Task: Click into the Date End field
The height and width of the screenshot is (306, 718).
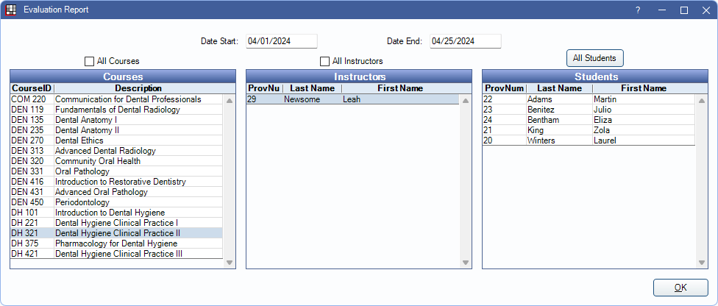Action: click(465, 41)
